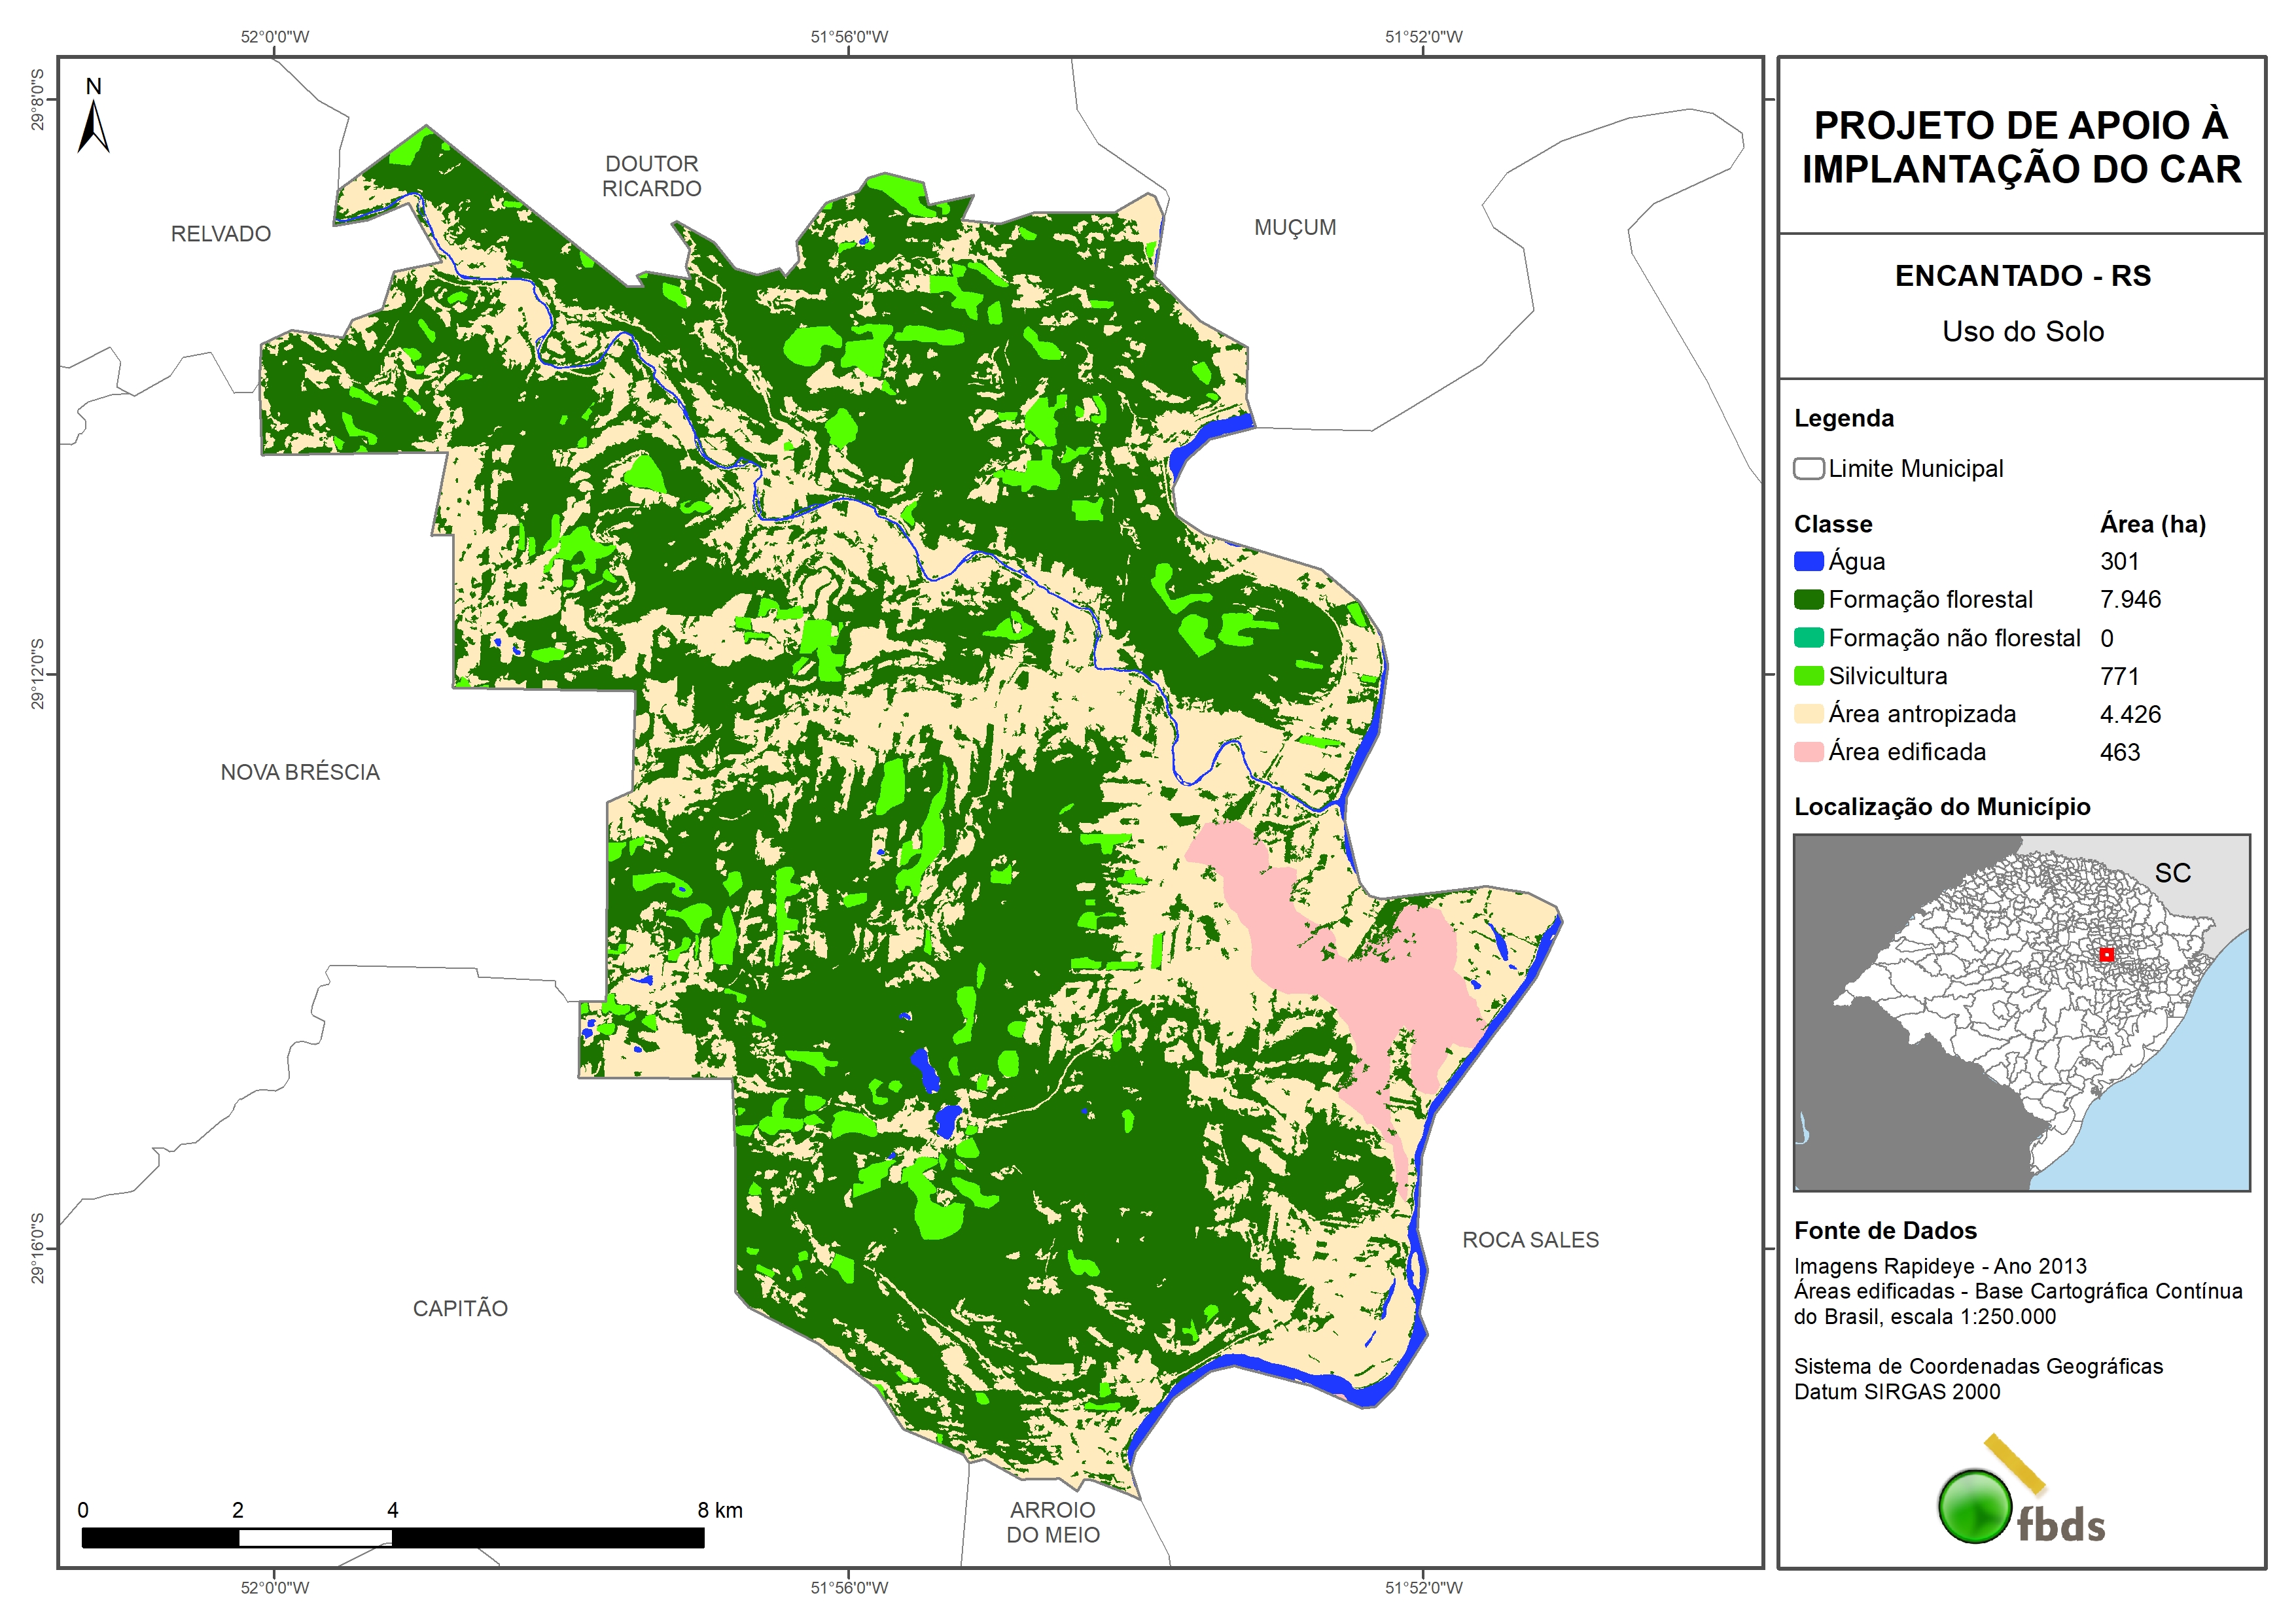Image resolution: width=2296 pixels, height=1623 pixels.
Task: Click the ROCA SALES map label
Action: click(1530, 1240)
